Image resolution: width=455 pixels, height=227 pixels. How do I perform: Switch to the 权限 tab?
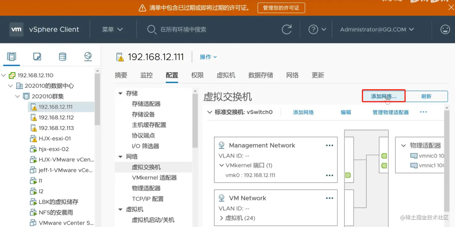(x=197, y=75)
